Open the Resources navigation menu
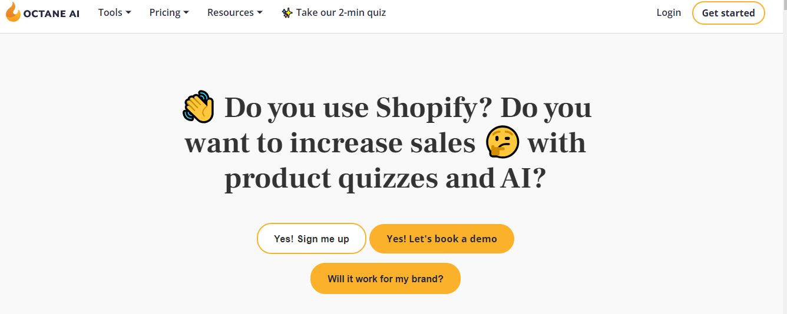787x314 pixels. (x=230, y=12)
